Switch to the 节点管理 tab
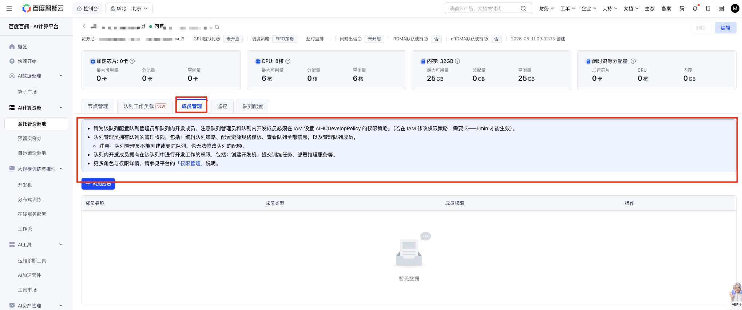Image resolution: width=742 pixels, height=310 pixels. (x=98, y=106)
